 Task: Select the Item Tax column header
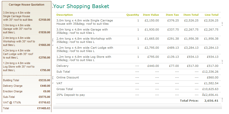click(172, 15)
